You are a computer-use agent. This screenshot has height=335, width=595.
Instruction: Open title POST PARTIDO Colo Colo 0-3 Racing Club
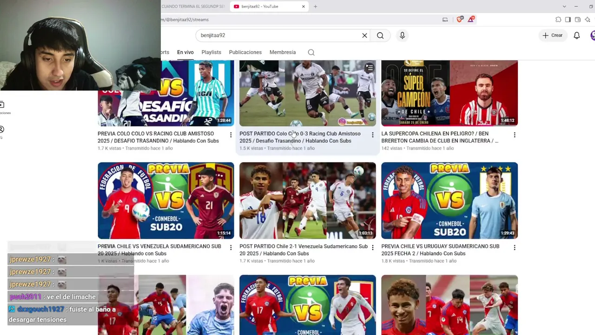point(300,137)
